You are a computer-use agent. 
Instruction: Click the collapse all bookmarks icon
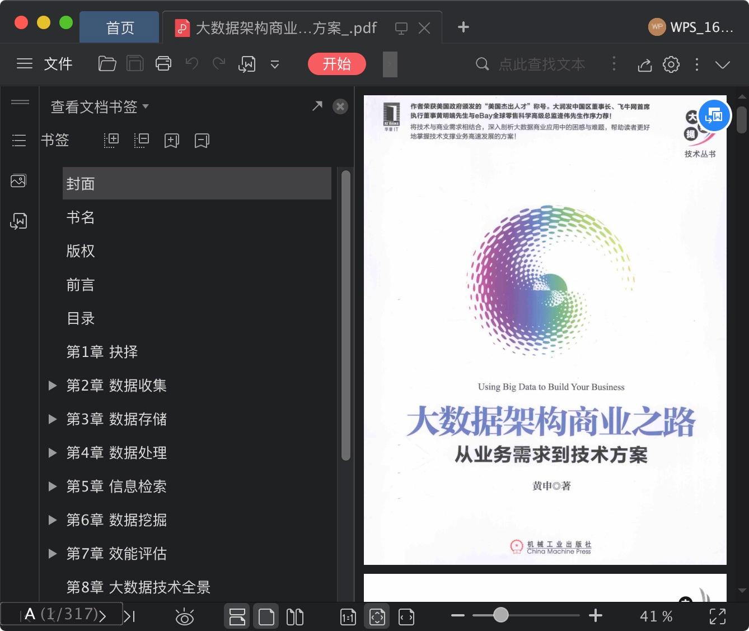[142, 140]
